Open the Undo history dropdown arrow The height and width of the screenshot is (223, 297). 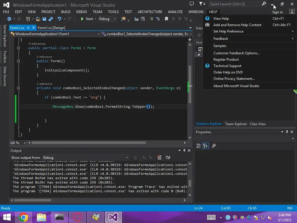(x=65, y=19)
